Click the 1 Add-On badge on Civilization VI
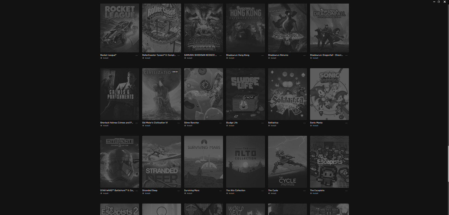Screen dimensions: 449x215 pos(175,72)
